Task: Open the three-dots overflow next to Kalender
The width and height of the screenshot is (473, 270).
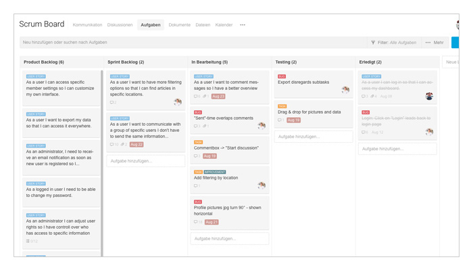Action: [243, 25]
